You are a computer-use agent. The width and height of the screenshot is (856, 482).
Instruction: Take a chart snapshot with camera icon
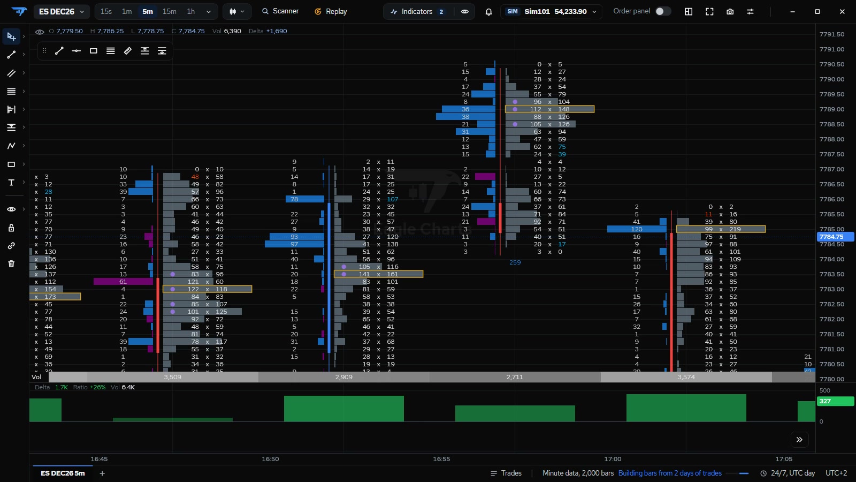click(730, 11)
